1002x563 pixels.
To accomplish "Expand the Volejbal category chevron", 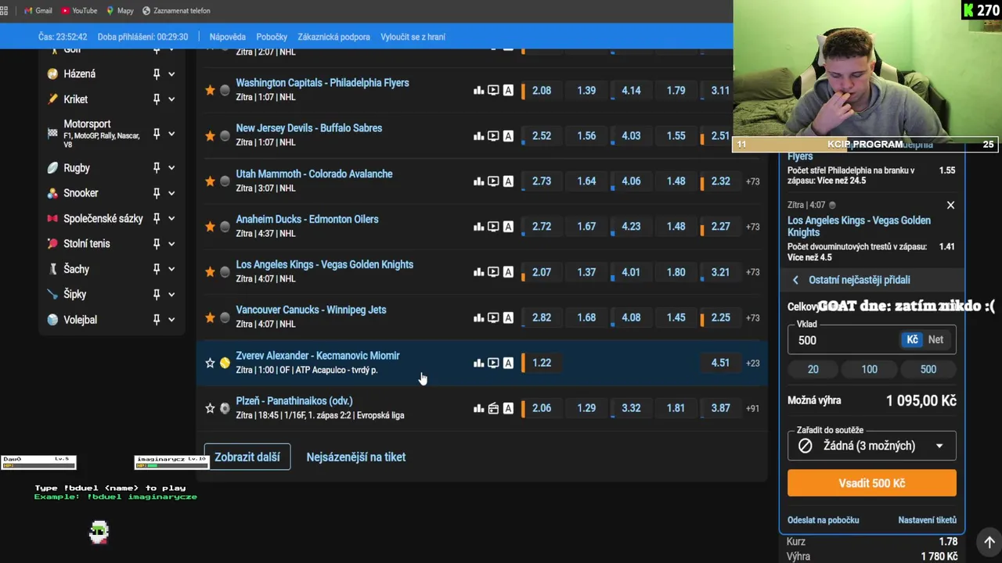I will pos(171,320).
